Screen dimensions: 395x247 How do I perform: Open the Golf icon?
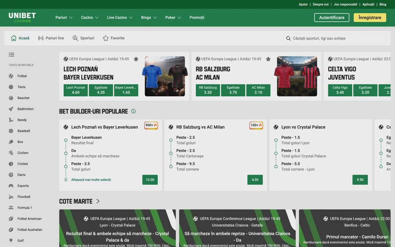coord(11,241)
